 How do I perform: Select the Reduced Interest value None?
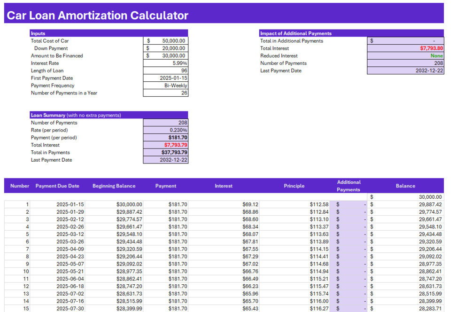[x=405, y=56]
